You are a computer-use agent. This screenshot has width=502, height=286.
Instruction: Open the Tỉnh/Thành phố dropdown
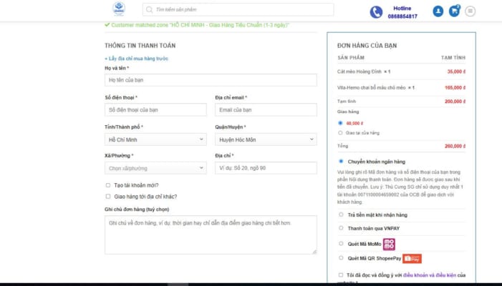[x=155, y=139]
